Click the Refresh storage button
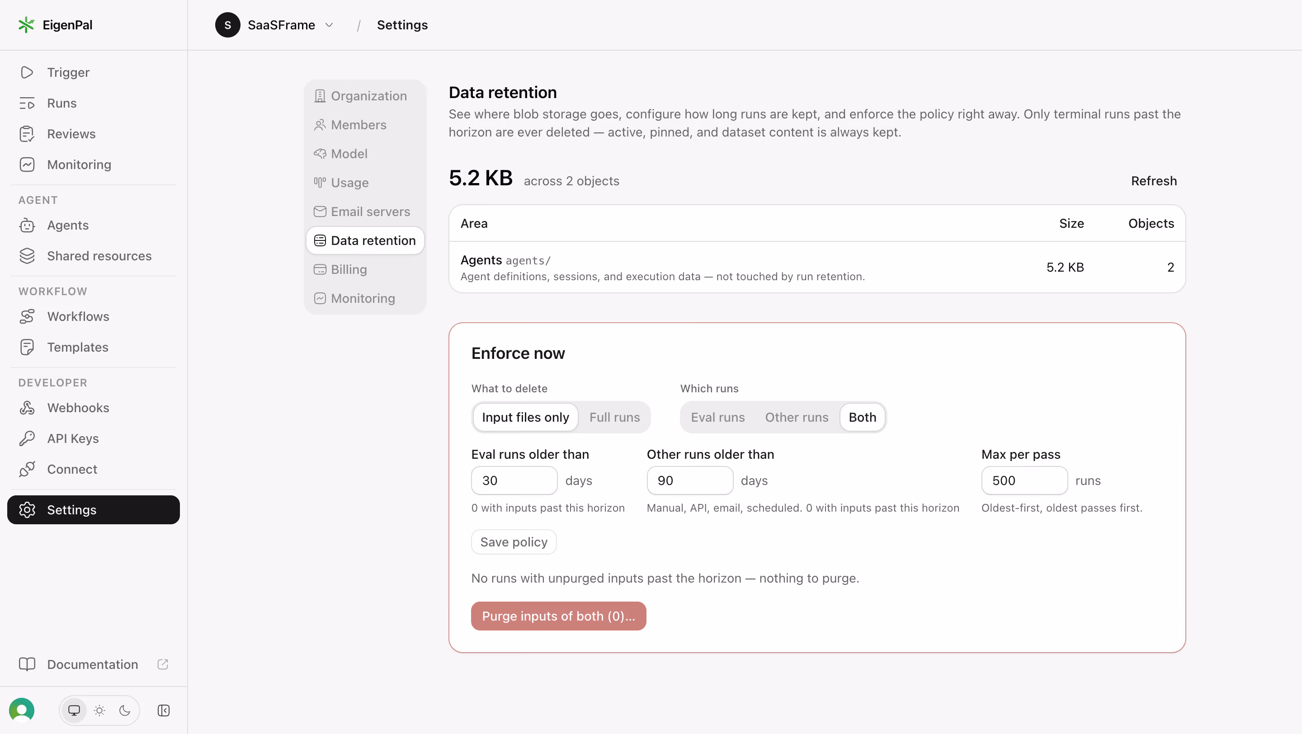This screenshot has width=1302, height=734. tap(1153, 181)
